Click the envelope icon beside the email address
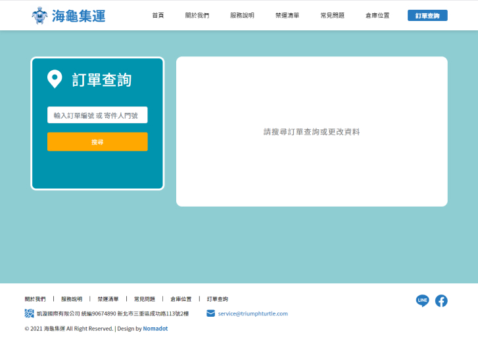 210,313
